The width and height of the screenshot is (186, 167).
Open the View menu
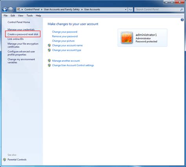21,16
